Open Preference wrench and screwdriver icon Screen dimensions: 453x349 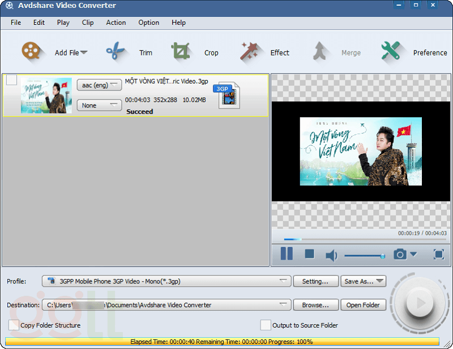click(391, 52)
